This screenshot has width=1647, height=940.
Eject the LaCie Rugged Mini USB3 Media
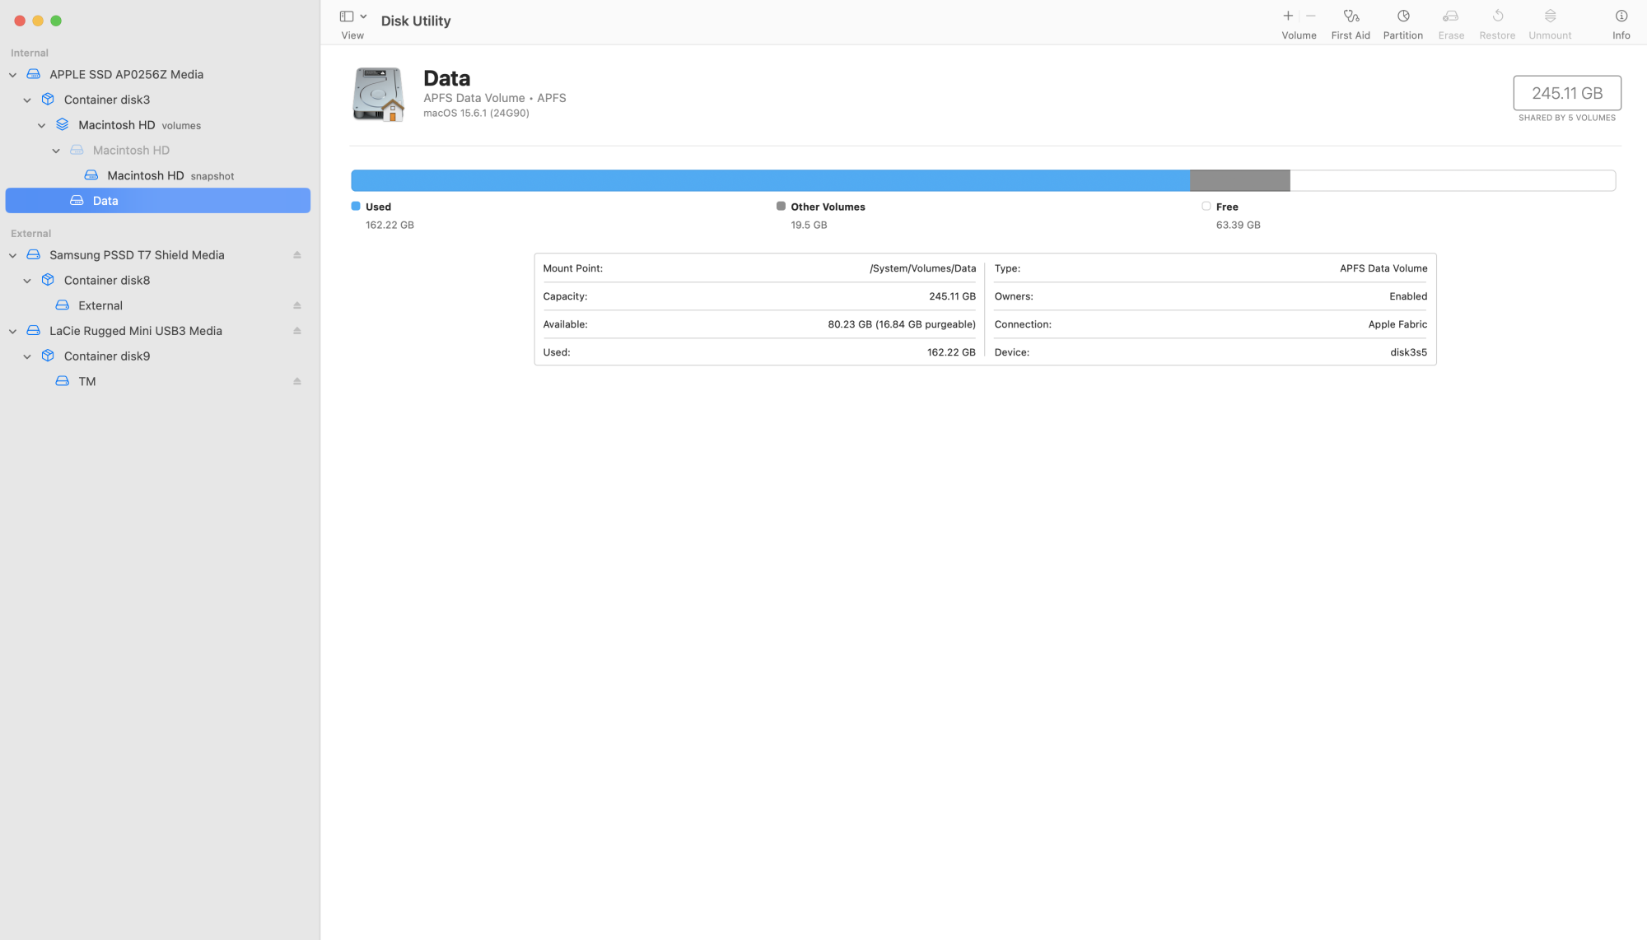pyautogui.click(x=297, y=331)
